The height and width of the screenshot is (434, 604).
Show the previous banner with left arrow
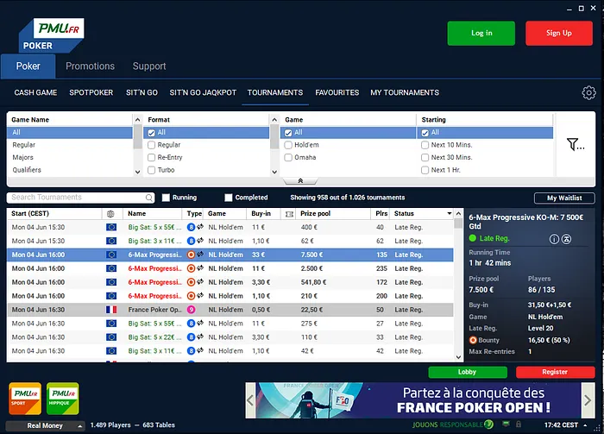pos(250,400)
